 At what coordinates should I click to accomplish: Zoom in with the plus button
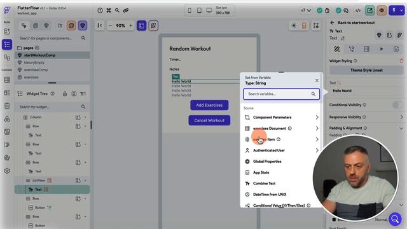click(131, 25)
